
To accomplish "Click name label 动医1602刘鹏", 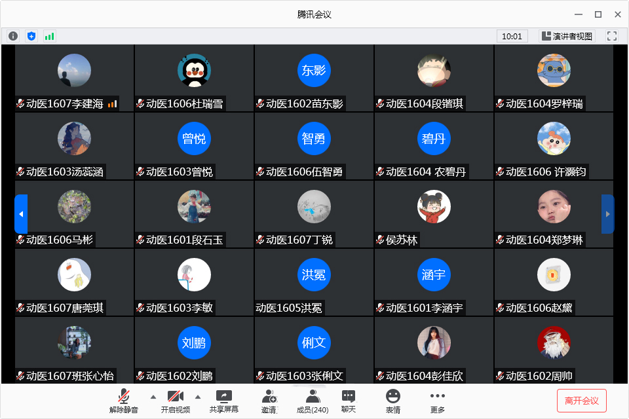I will coord(180,376).
